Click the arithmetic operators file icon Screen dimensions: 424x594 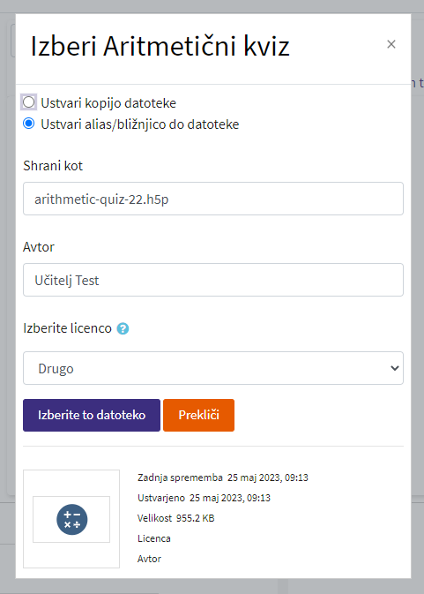point(71,519)
